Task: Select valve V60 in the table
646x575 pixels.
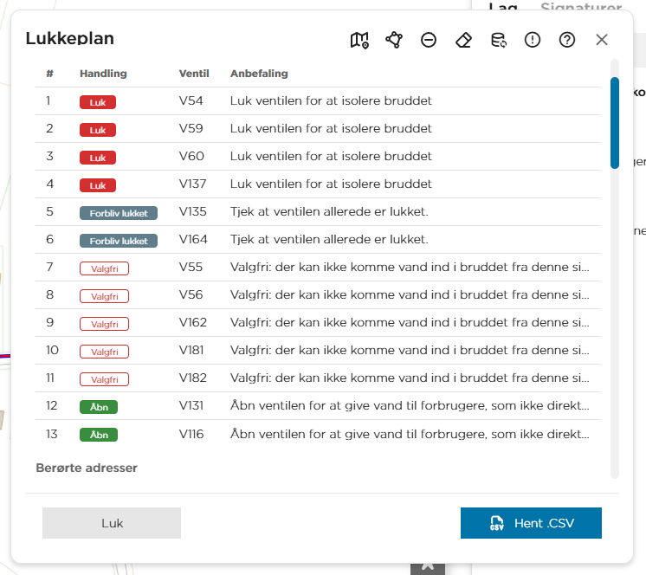Action: (x=191, y=156)
